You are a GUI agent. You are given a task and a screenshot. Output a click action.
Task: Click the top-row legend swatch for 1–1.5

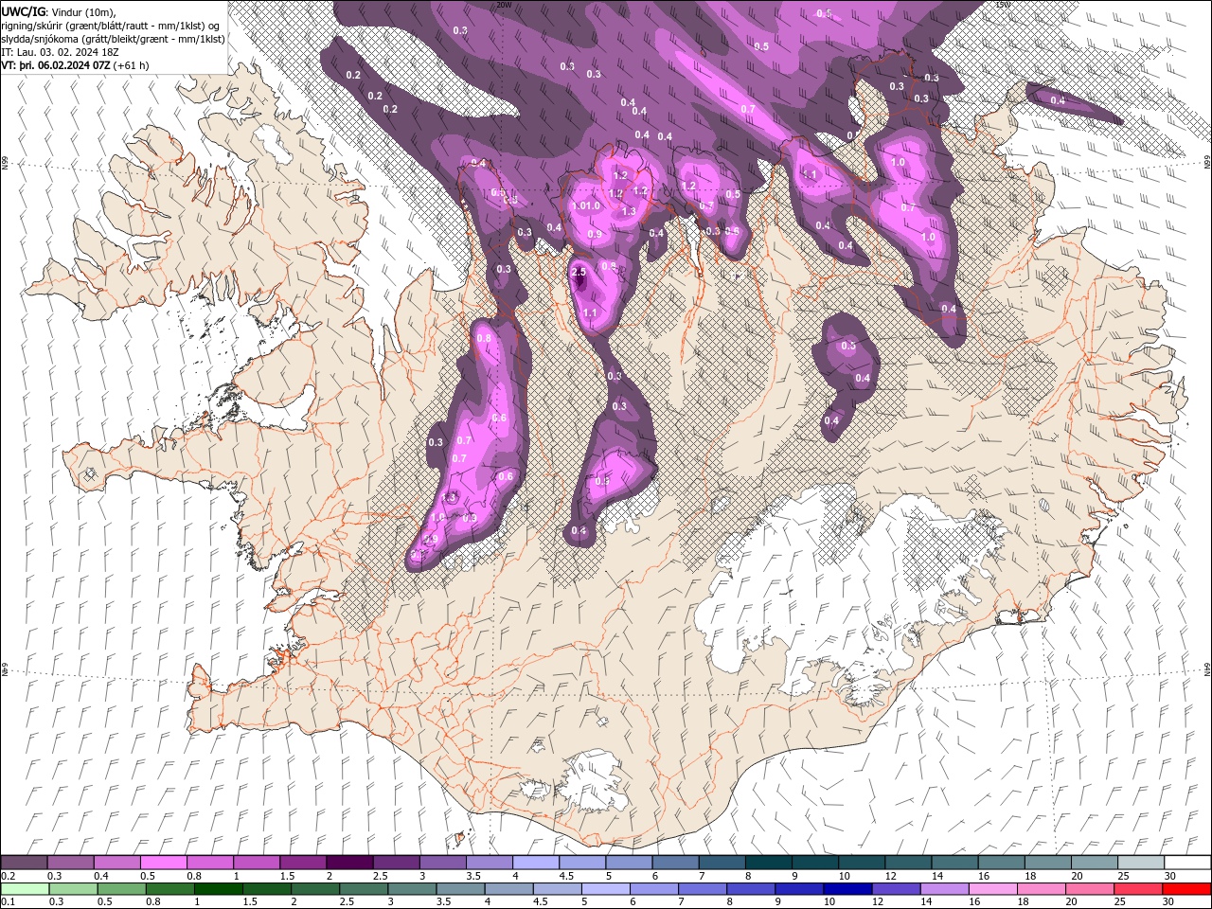tap(257, 863)
